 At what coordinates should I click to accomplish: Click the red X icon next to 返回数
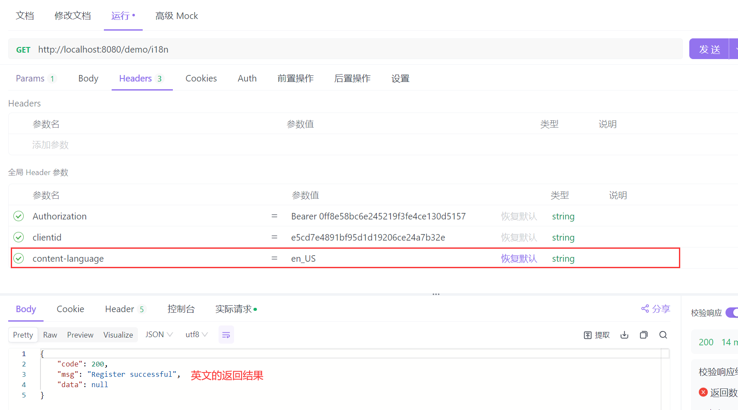tap(703, 392)
